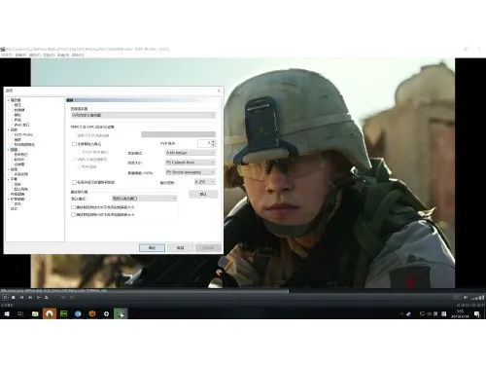The image size is (486, 365).
Task: Skip to the next file button
Action: (30, 297)
